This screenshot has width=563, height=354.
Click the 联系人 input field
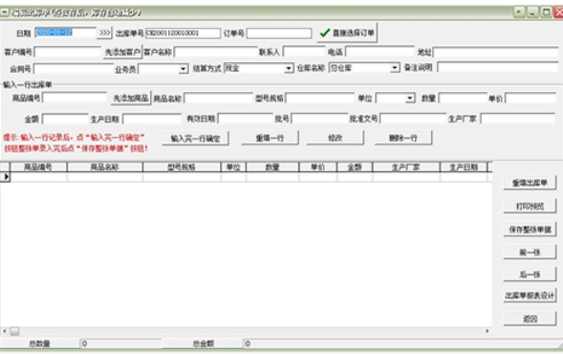pos(304,52)
